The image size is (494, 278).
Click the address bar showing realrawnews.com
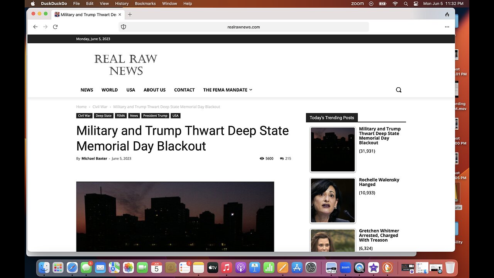pyautogui.click(x=244, y=27)
